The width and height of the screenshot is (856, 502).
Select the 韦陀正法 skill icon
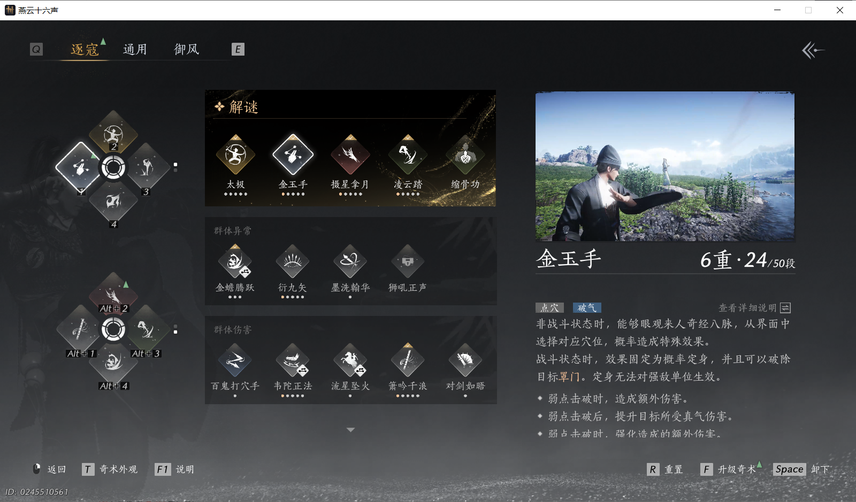coord(293,360)
